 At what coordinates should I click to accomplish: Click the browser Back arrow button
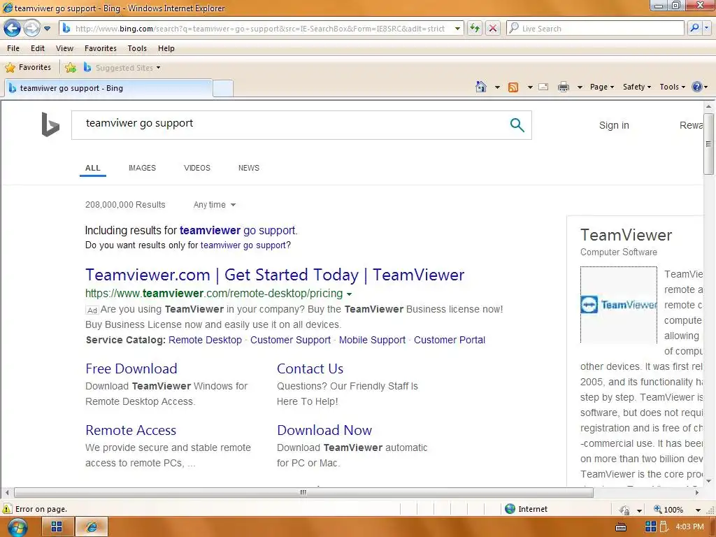(13, 28)
